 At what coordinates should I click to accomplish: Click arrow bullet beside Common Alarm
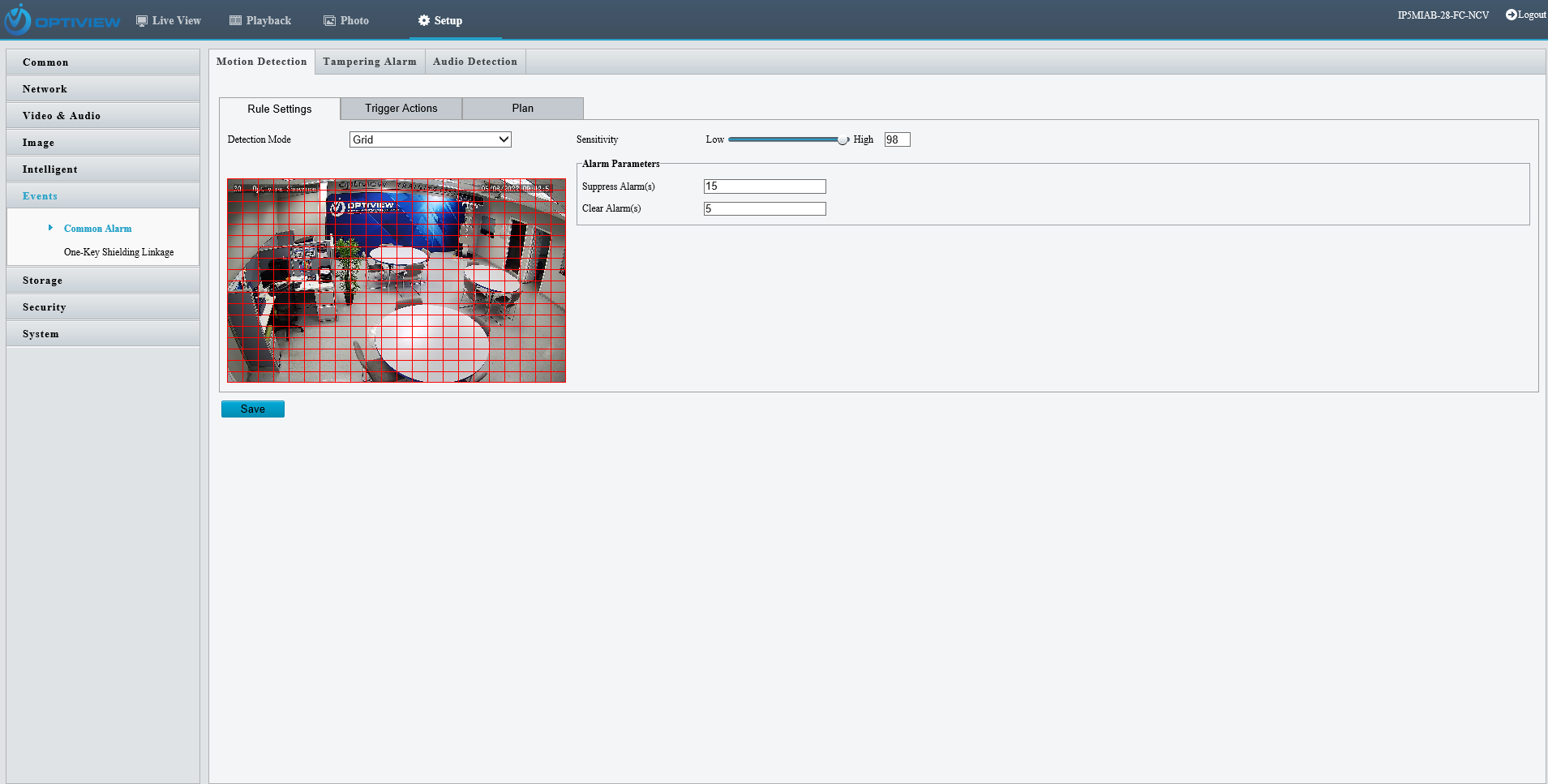pos(50,228)
